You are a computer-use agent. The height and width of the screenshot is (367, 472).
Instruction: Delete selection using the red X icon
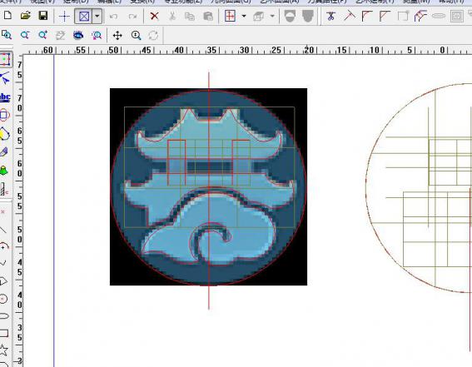point(155,16)
